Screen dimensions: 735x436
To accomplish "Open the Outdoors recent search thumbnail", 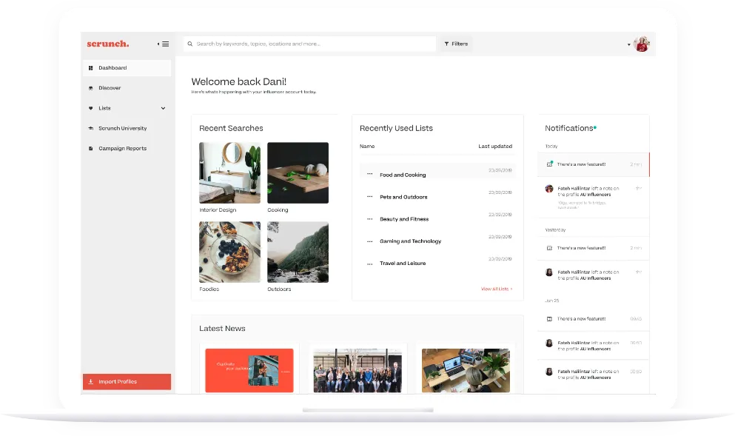I will tap(298, 252).
